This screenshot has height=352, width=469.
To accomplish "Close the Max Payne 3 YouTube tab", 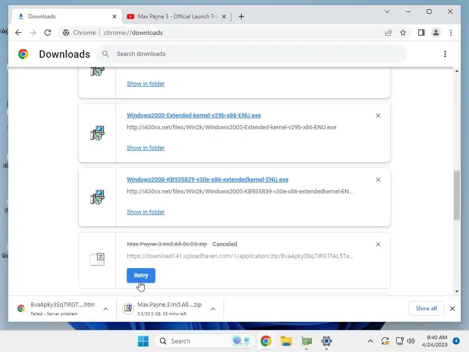I will [x=224, y=16].
